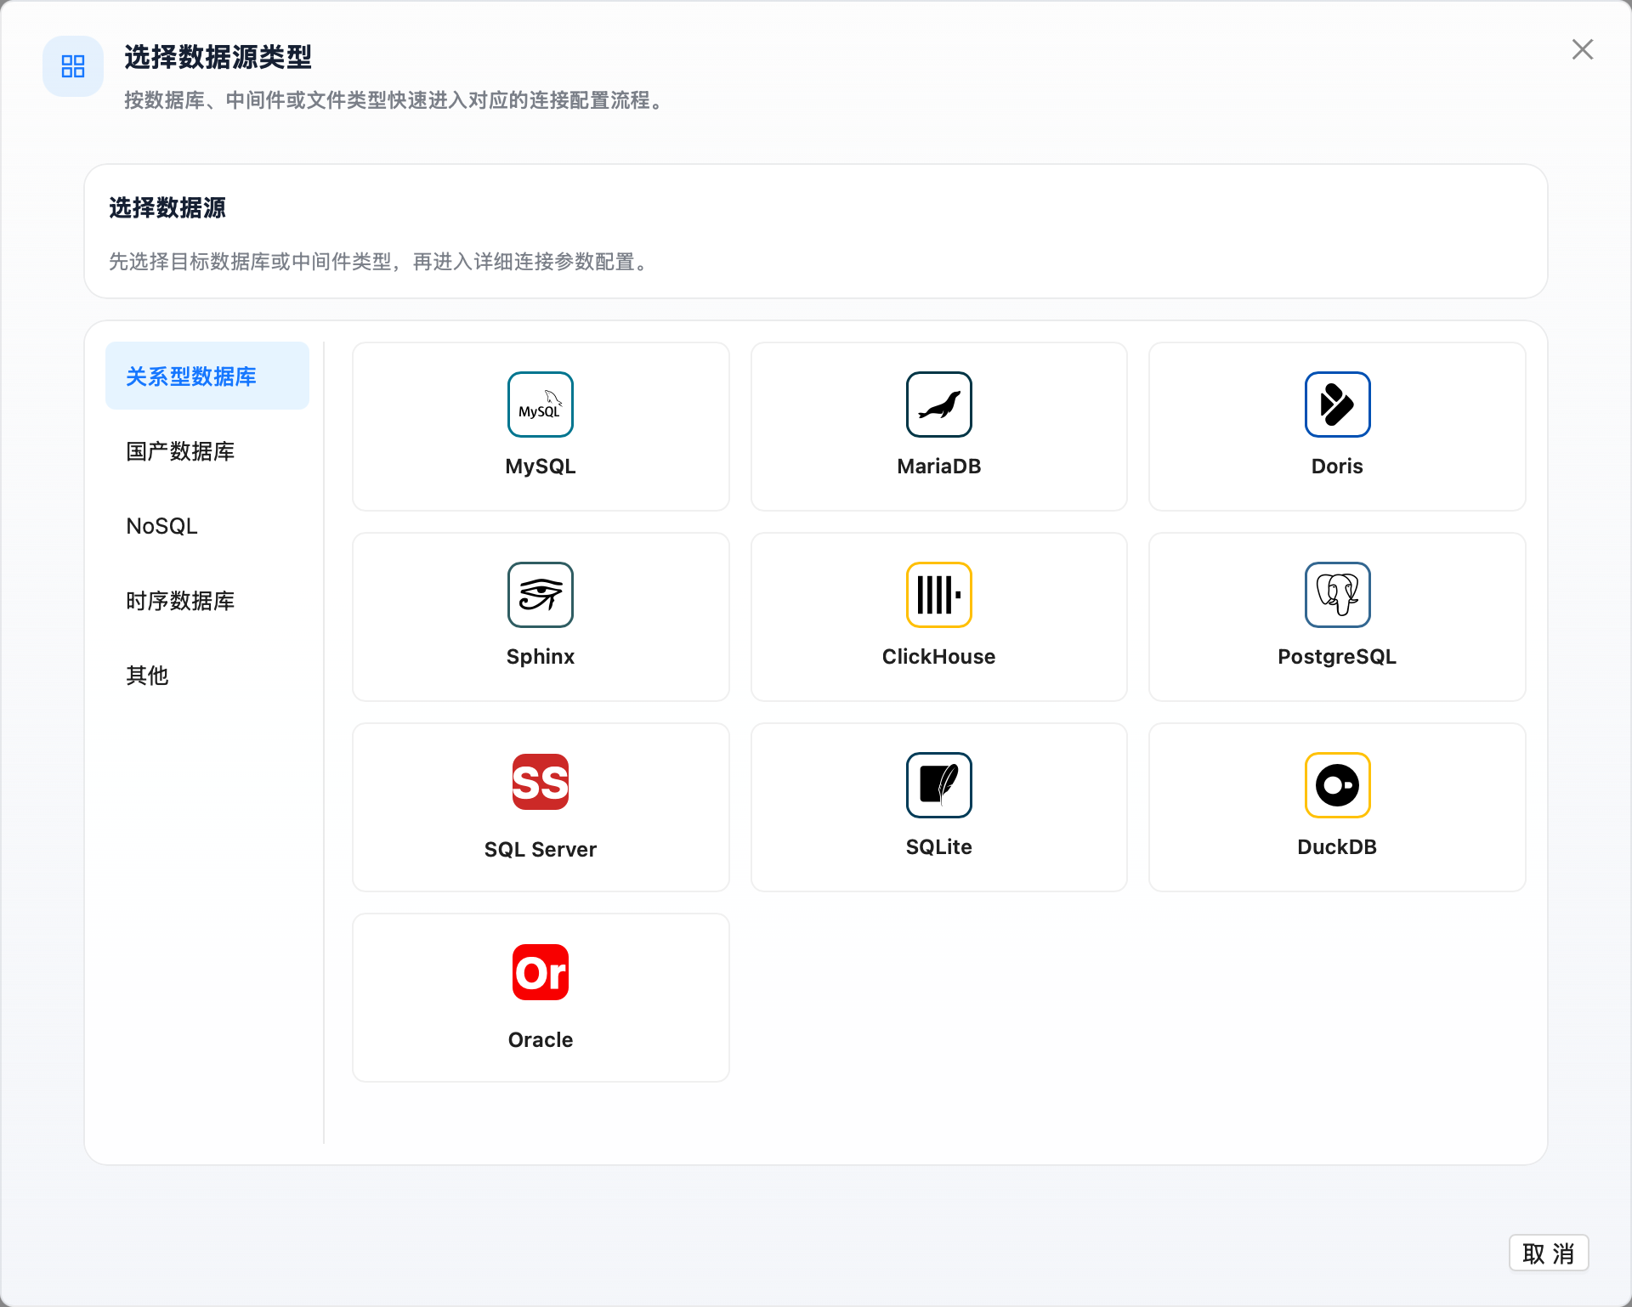Screen dimensions: 1632x1307
Task: Select the 关系型数据库 category
Action: (x=207, y=376)
